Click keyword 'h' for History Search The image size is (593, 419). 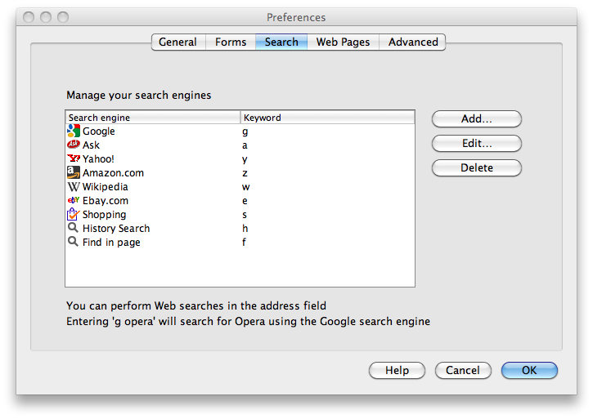[x=245, y=228]
